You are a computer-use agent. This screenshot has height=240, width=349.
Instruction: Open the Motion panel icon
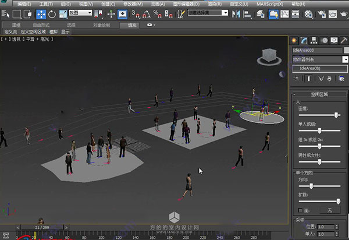tap(324, 40)
